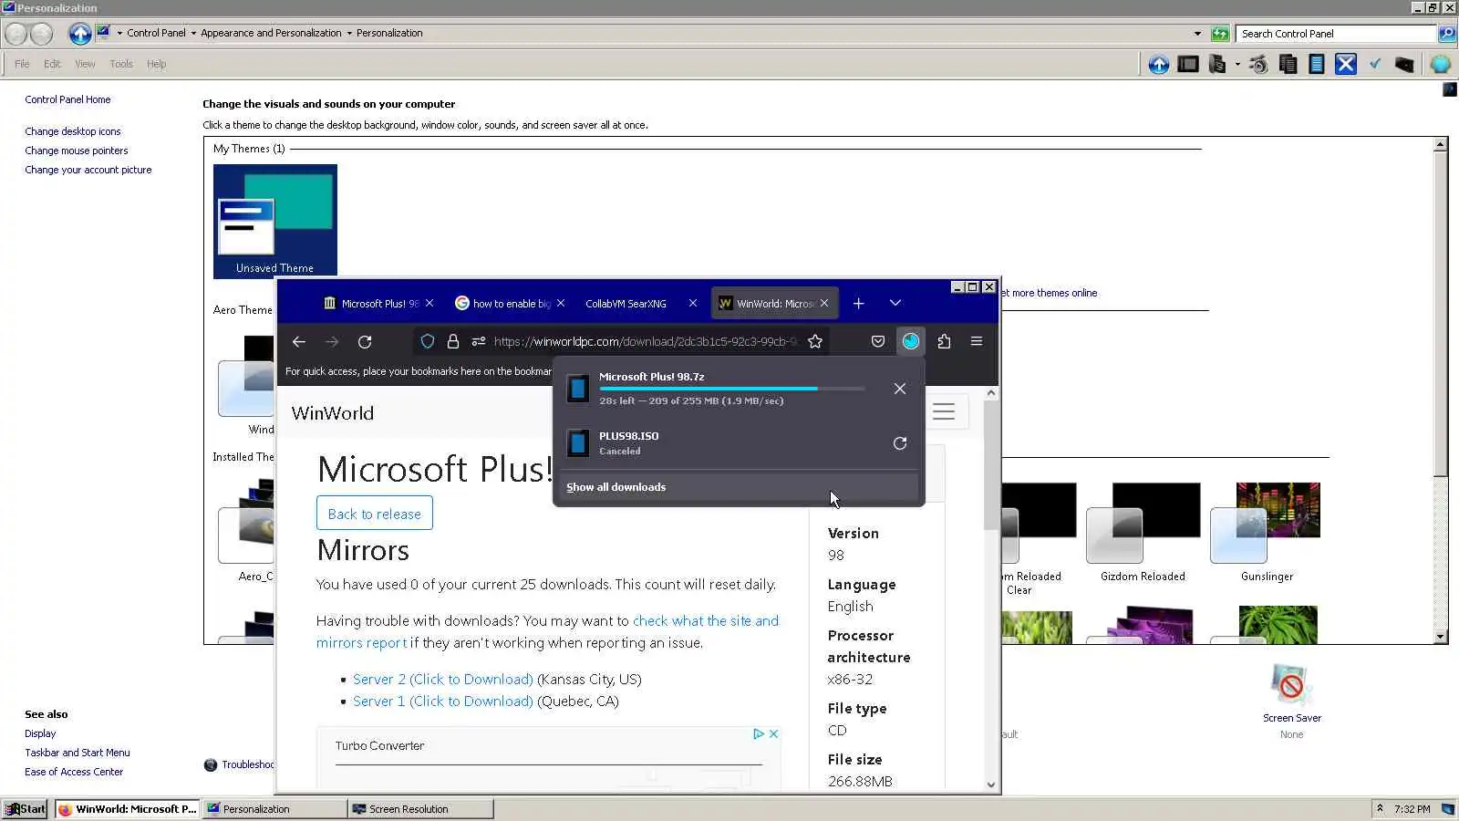Open the Edit menu

(52, 64)
